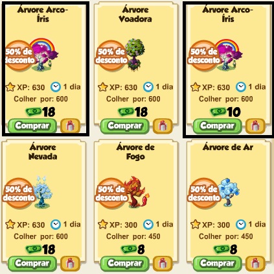The height and width of the screenshot is (274, 274).
Task: Click the discount badge on Árvore de Ar
Action: pyautogui.click(x=203, y=193)
